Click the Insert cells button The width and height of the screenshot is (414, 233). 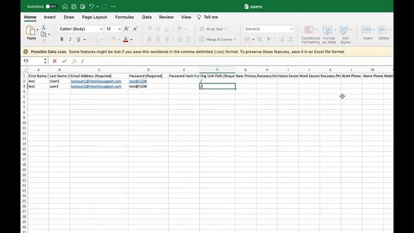pyautogui.click(x=367, y=33)
